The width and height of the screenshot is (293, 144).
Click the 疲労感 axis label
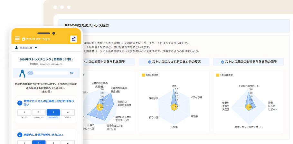(194, 116)
